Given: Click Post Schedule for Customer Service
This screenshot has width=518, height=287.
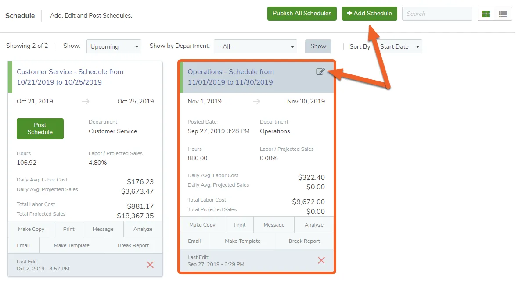Looking at the screenshot, I should [x=40, y=129].
